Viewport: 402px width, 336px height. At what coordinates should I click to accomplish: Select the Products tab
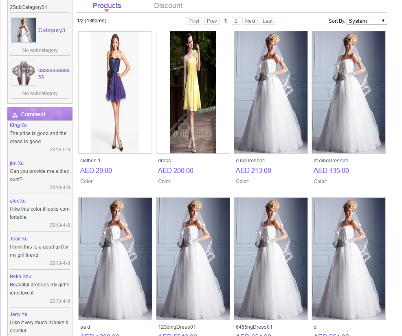pos(107,6)
